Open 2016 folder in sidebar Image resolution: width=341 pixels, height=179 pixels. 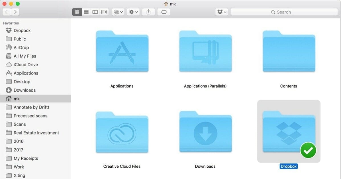(x=35, y=141)
